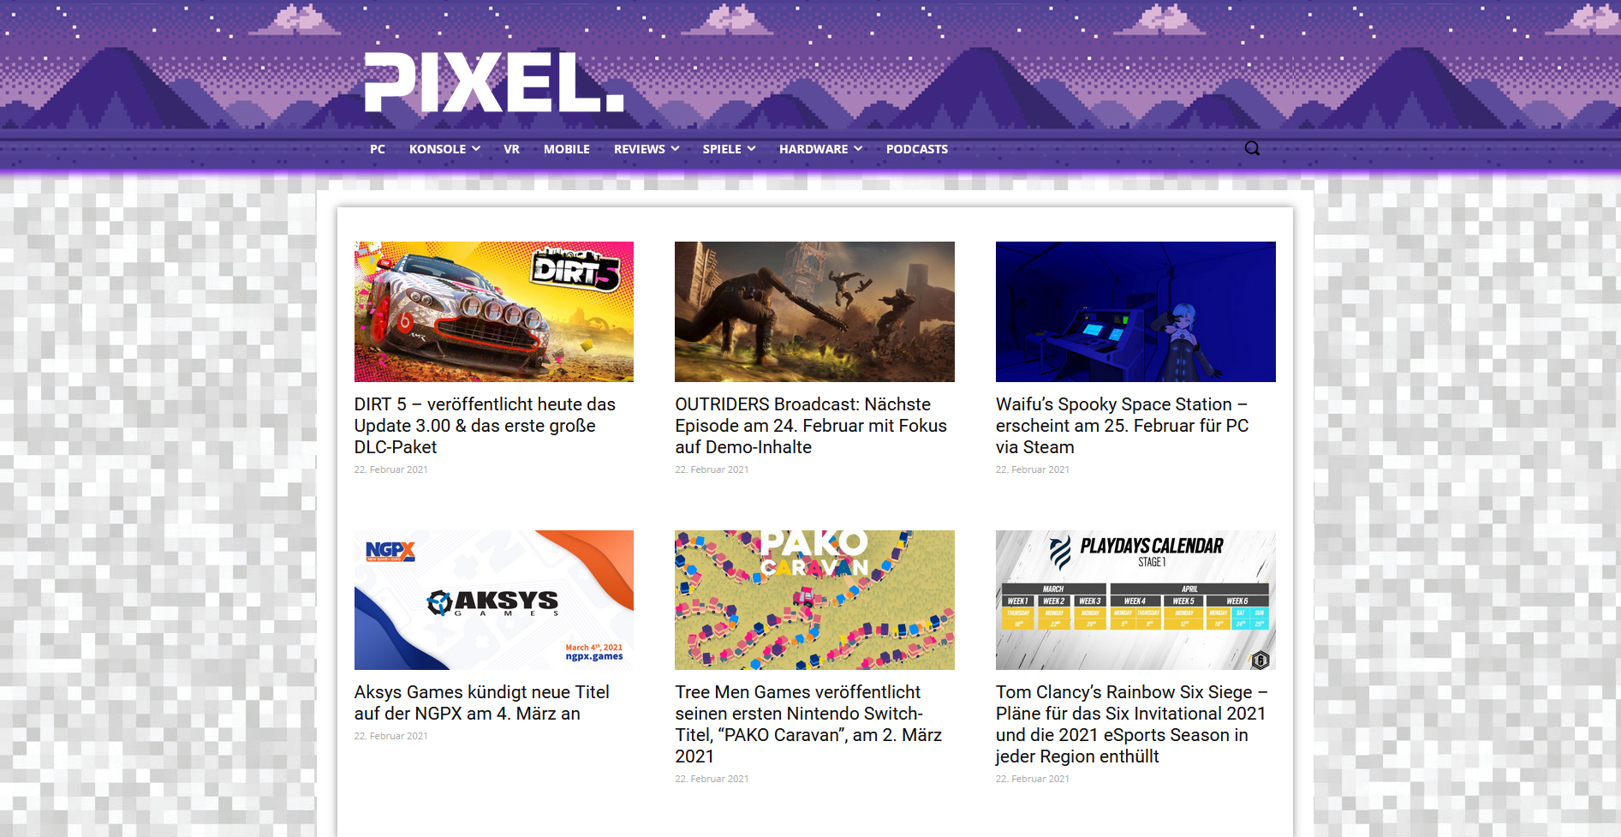Open the Aksys Games kündigt neue Titel headline
The width and height of the screenshot is (1621, 837).
tap(482, 702)
